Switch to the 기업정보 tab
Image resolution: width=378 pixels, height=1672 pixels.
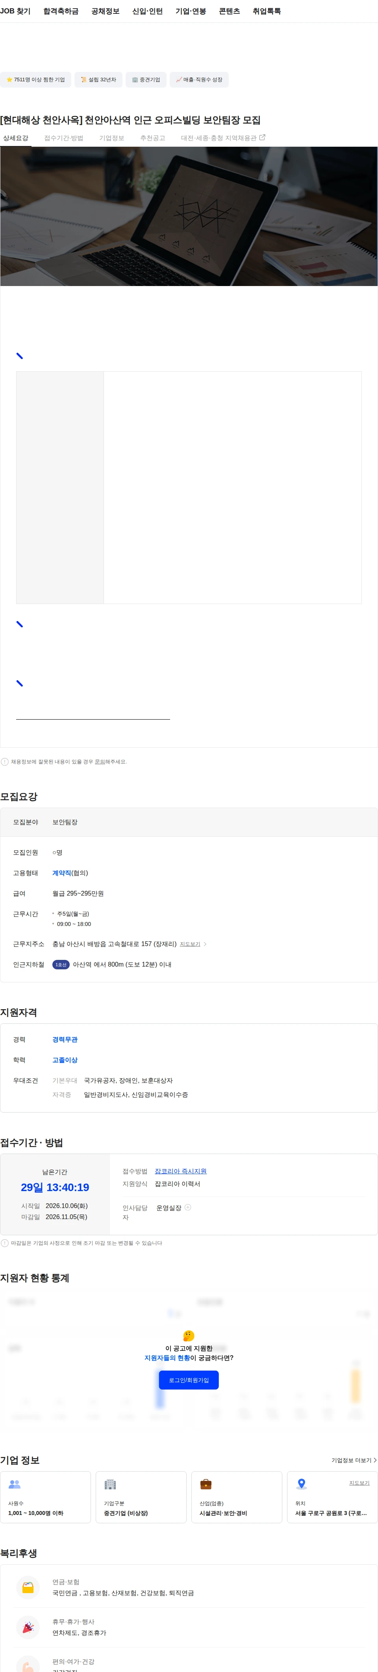point(111,138)
